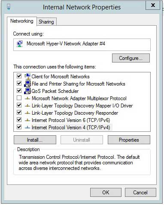Screen dimensions: 164x205
Task: Click the TCP/IPv6 protocol icon
Action: point(27,120)
